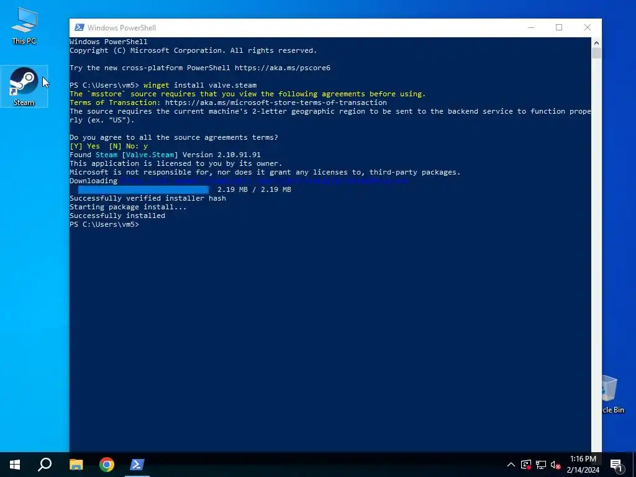Click the blue download URL line
The width and height of the screenshot is (636, 477).
pyautogui.click(x=265, y=181)
